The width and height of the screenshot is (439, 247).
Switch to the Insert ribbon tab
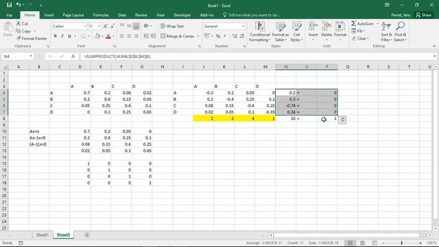pyautogui.click(x=49, y=15)
